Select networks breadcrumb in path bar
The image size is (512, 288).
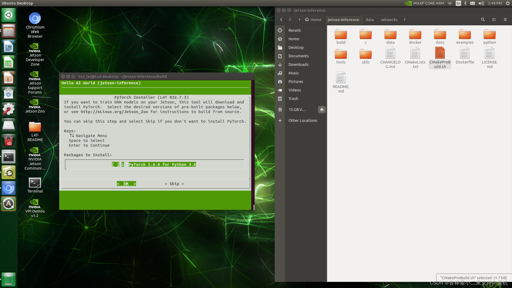[389, 19]
